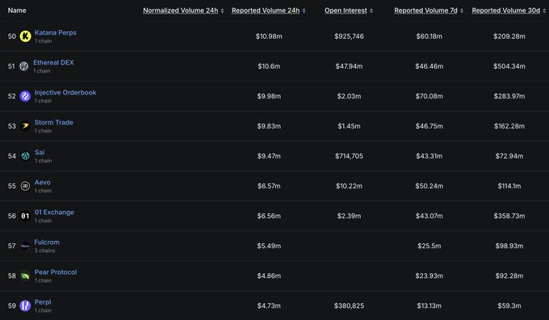Sort by Normalized Volume 24h arrows

222,11
